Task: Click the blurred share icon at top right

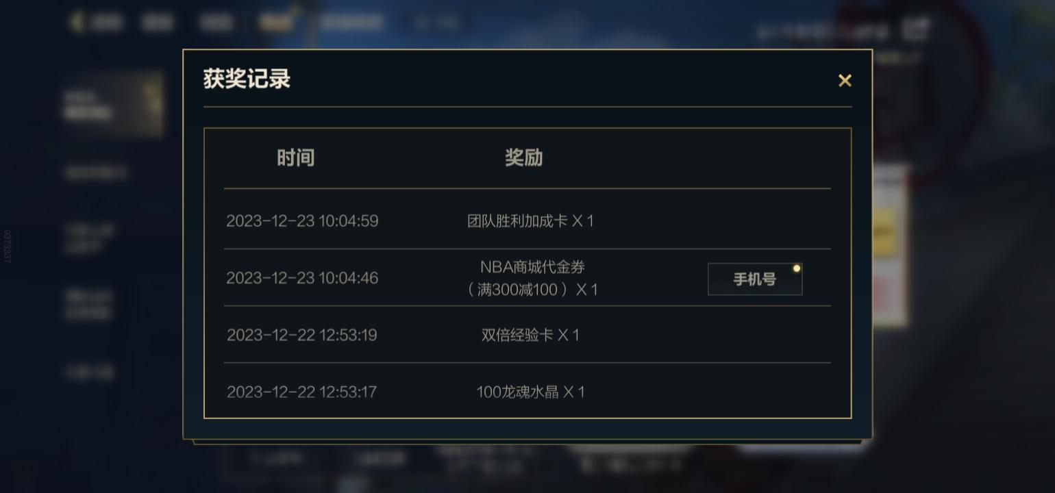Action: (x=915, y=29)
